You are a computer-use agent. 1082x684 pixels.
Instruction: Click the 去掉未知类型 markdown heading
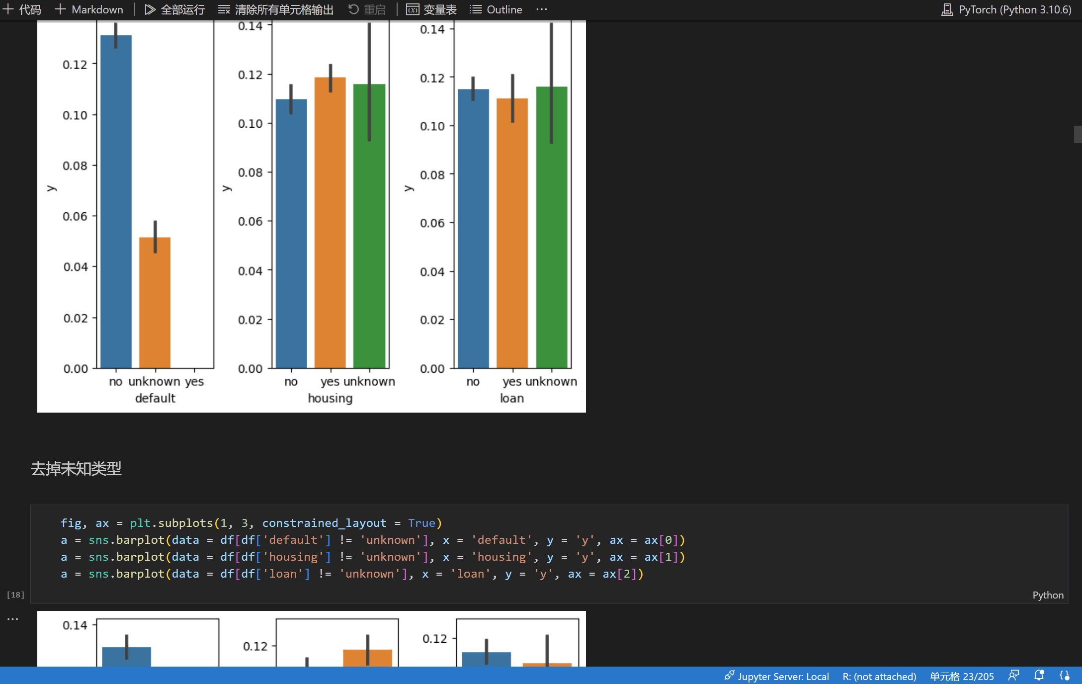[76, 468]
